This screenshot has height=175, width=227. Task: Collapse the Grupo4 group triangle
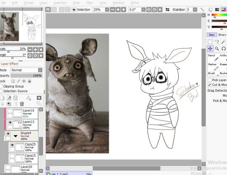coord(16,136)
